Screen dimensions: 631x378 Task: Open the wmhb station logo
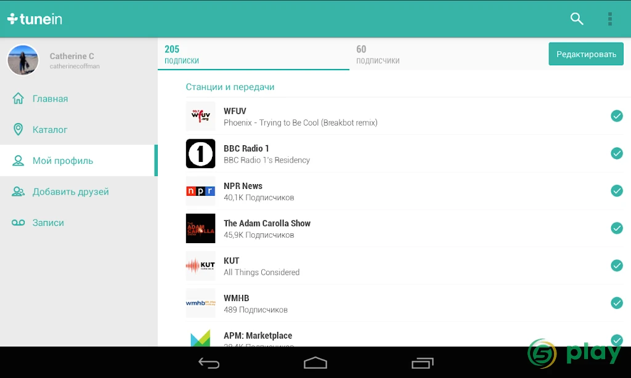tap(200, 303)
